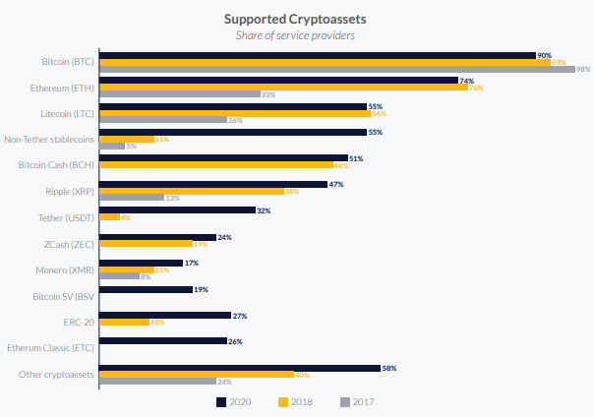Select the Other cryptoassets 2020 bar
This screenshot has width=594, height=417.
click(x=240, y=368)
